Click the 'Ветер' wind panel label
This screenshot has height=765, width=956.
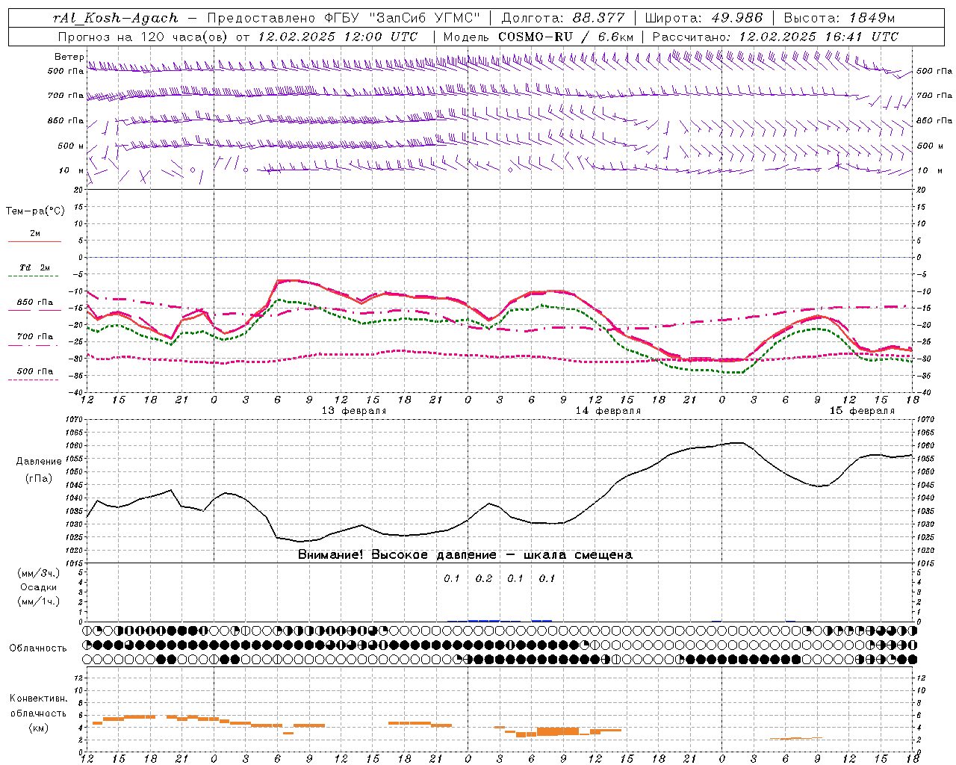click(x=69, y=57)
